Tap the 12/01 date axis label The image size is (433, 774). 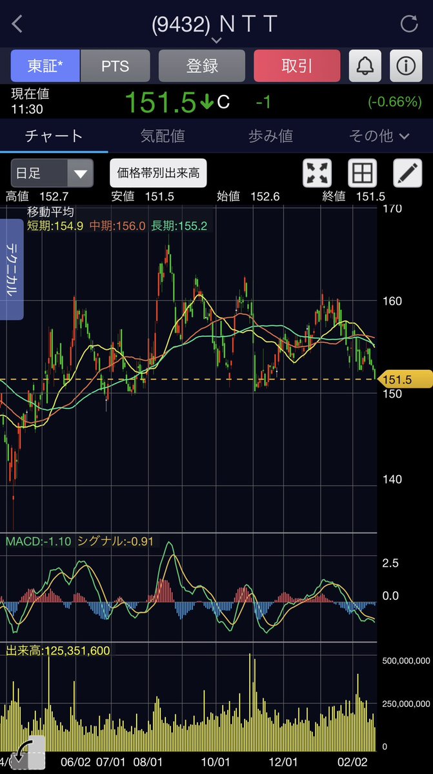(285, 762)
